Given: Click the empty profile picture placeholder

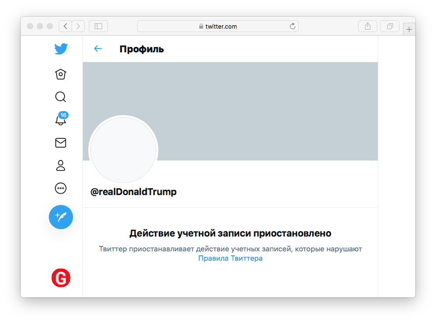Looking at the screenshot, I should [x=123, y=150].
